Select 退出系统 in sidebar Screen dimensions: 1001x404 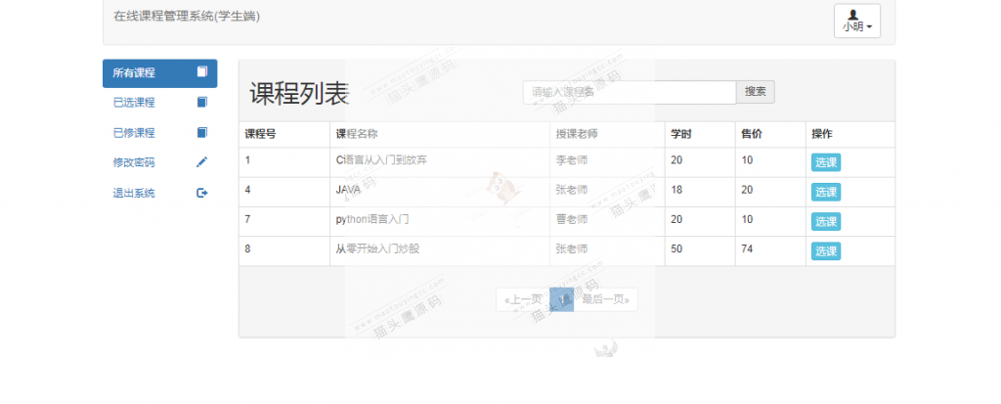point(159,193)
